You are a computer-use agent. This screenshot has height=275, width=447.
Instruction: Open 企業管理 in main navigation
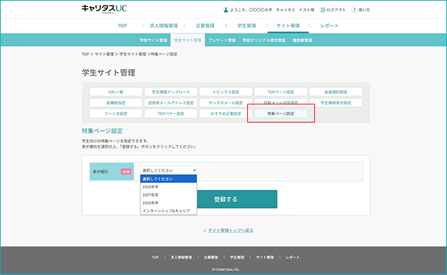coord(205,26)
